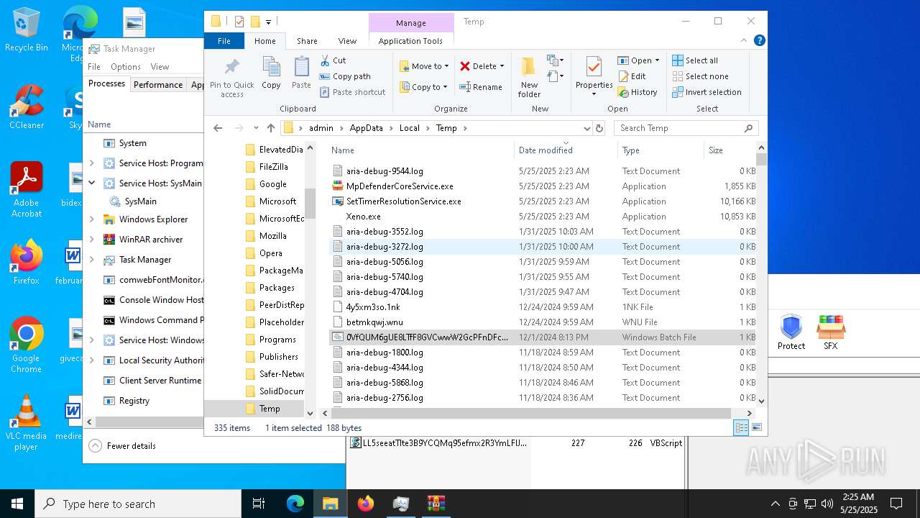Show file History
The height and width of the screenshot is (518, 920).
coord(637,92)
